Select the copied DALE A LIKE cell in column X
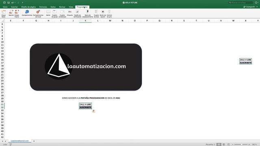The image size is (260, 146). coord(245,60)
